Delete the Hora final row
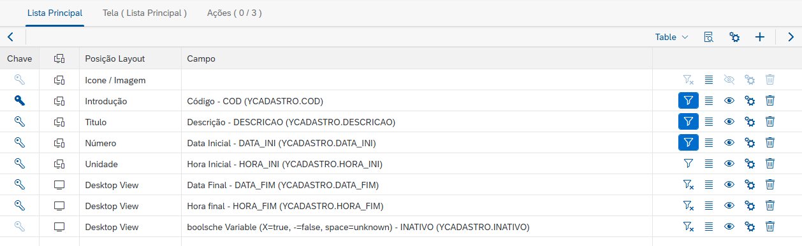The width and height of the screenshot is (802, 246). [770, 205]
